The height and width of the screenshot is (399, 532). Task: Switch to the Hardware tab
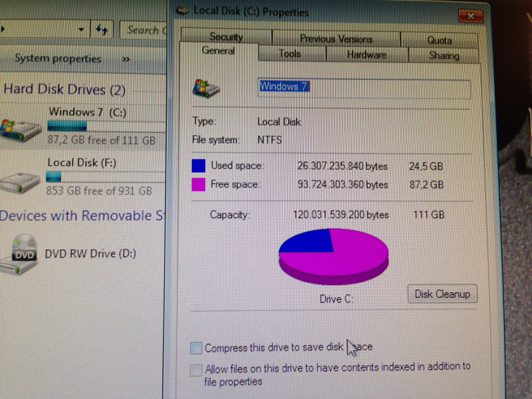[x=367, y=55]
